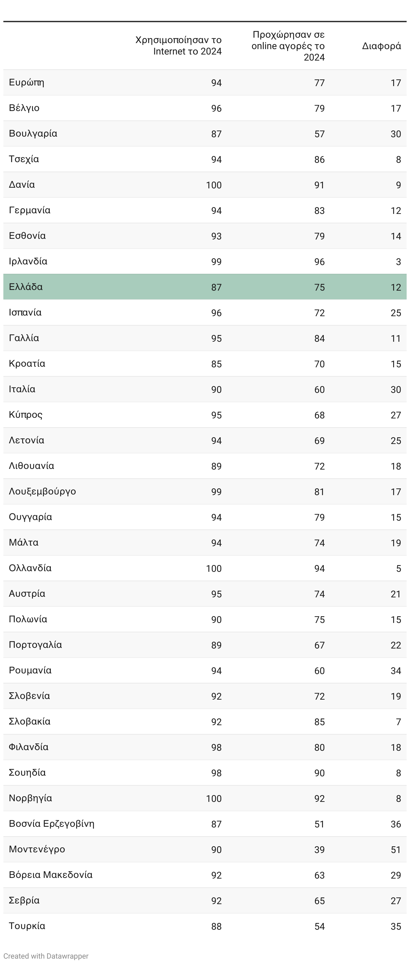
Task: Select the Βόρεια Μακεδονία row label
Action: click(x=50, y=875)
